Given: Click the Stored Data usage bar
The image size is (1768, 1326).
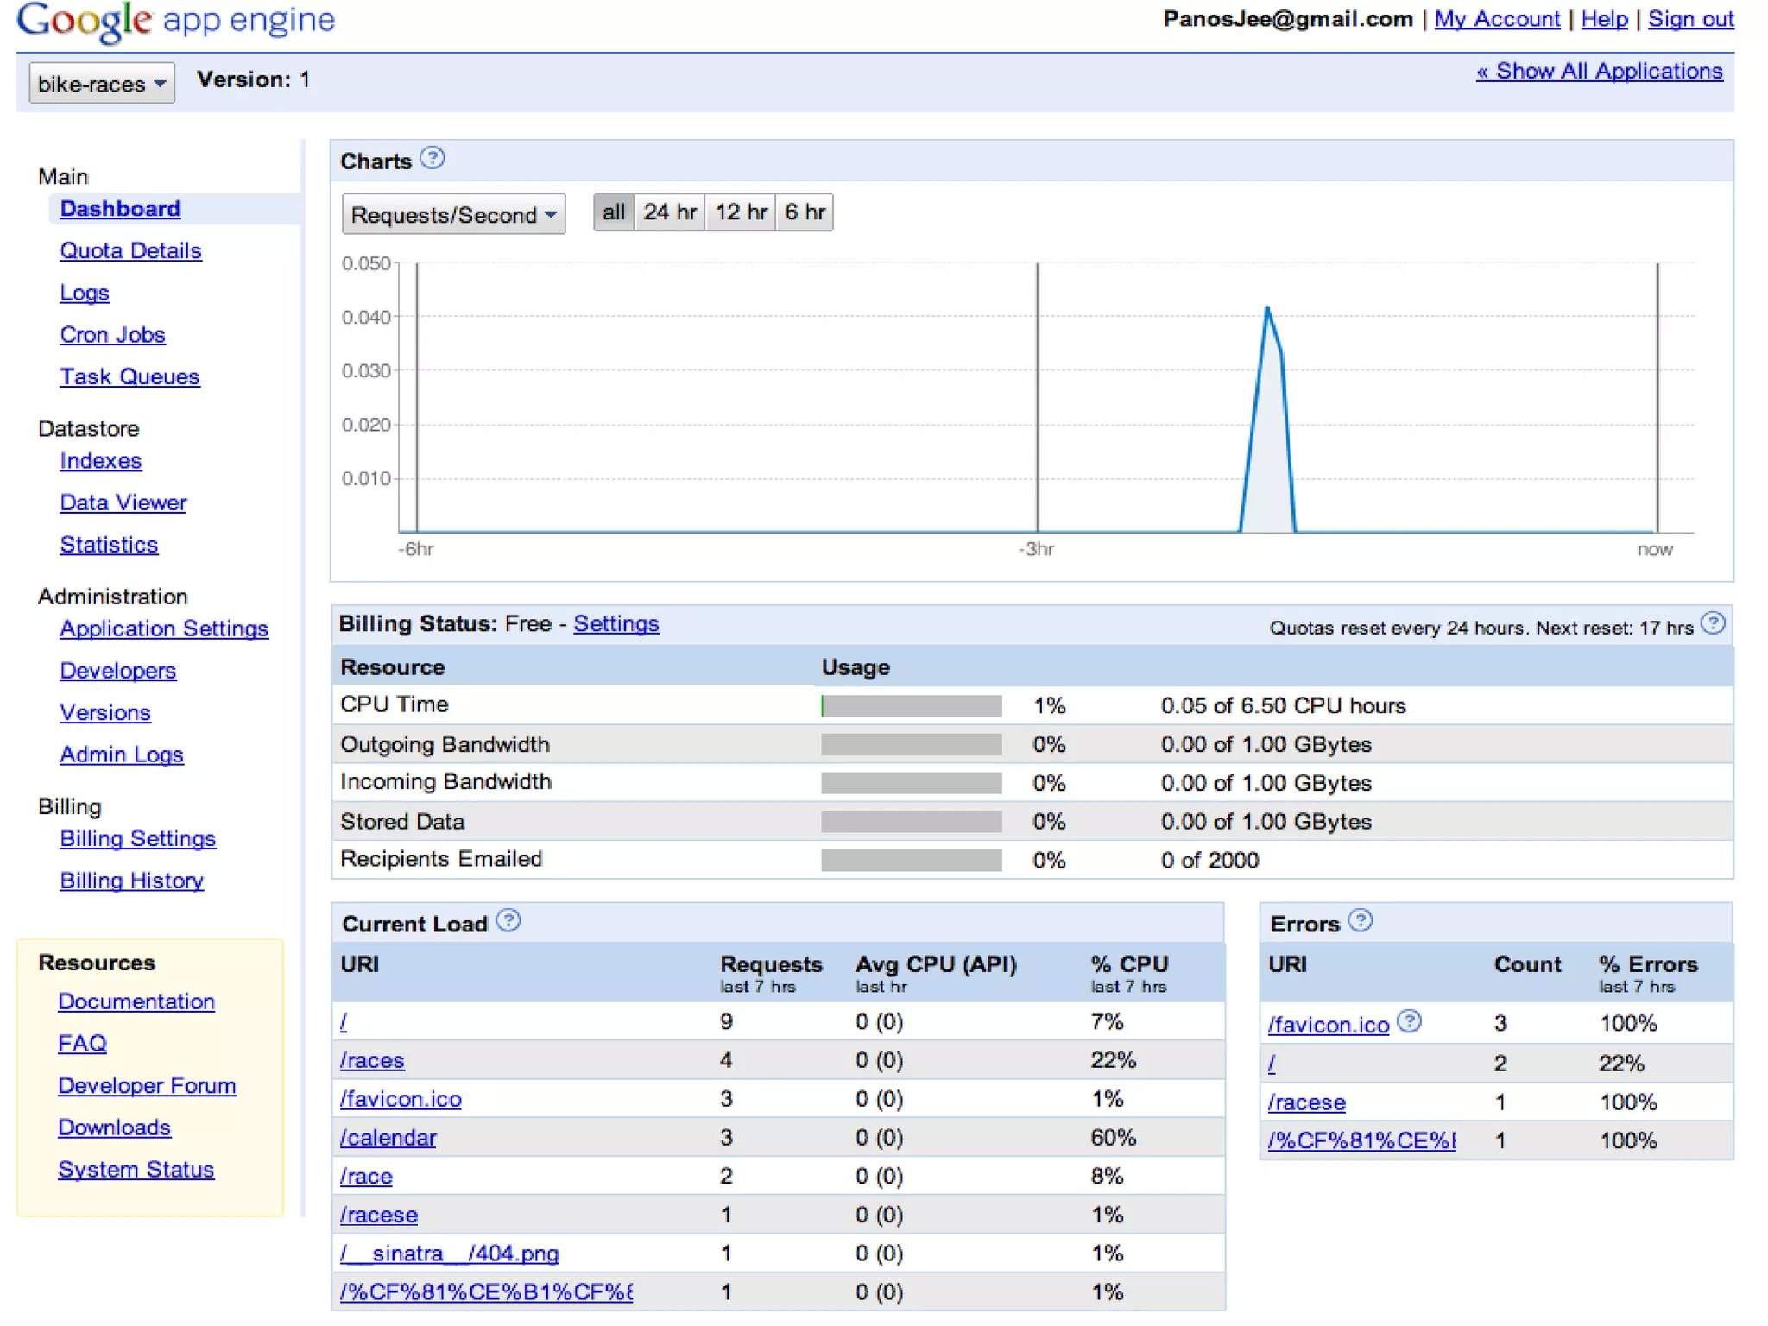Looking at the screenshot, I should coord(912,822).
